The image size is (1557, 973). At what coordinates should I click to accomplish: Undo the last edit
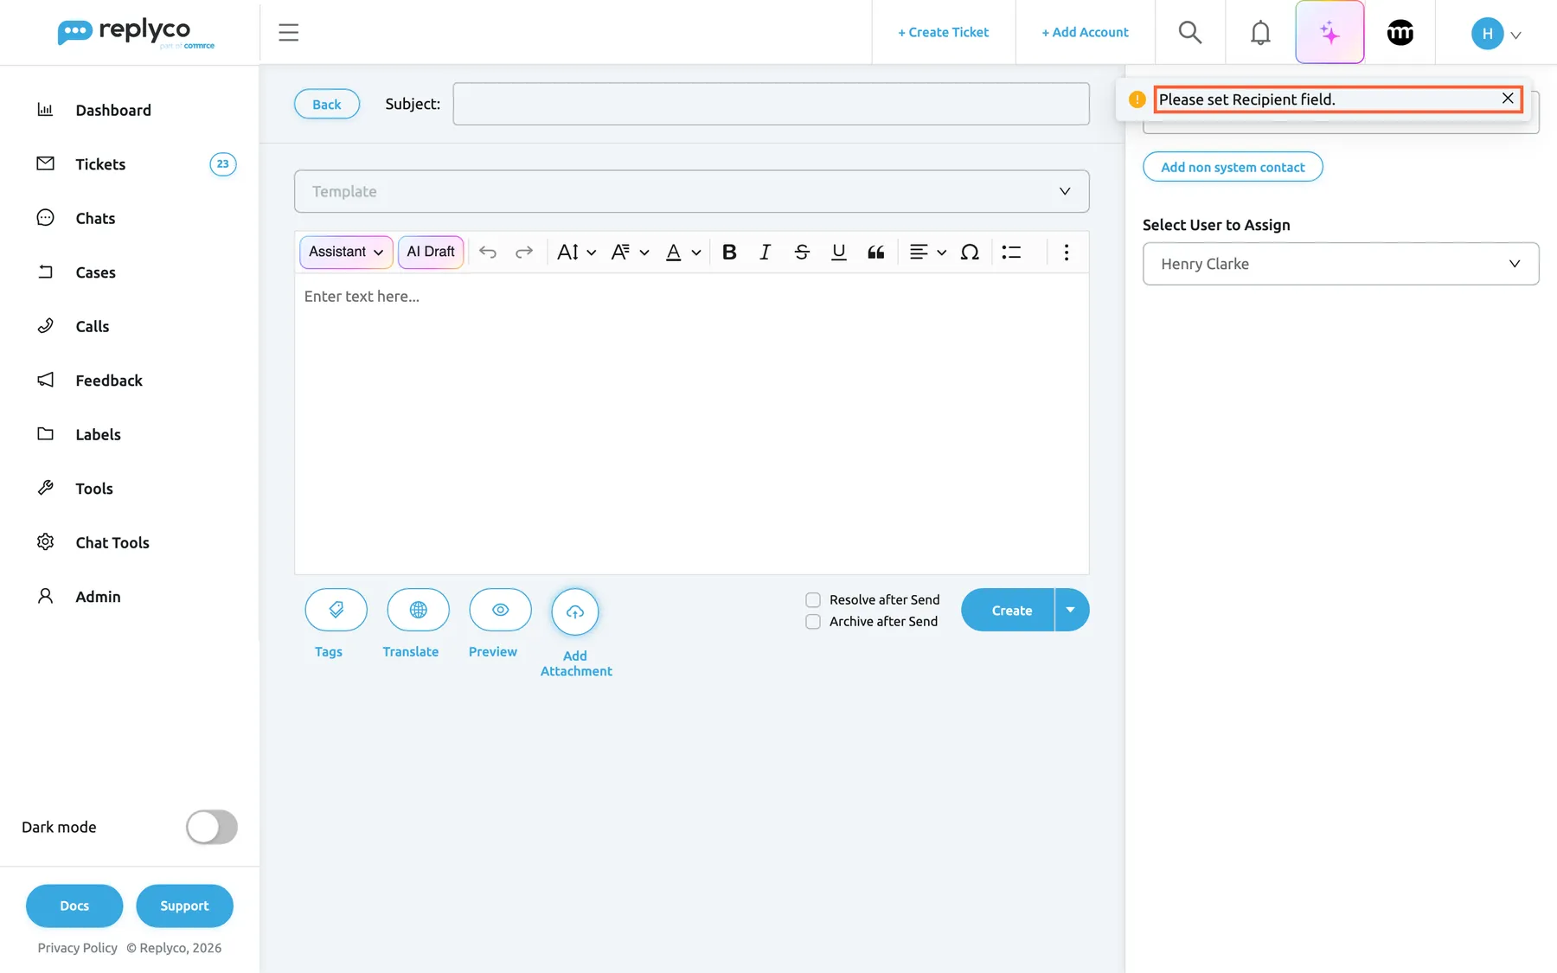[x=488, y=252]
